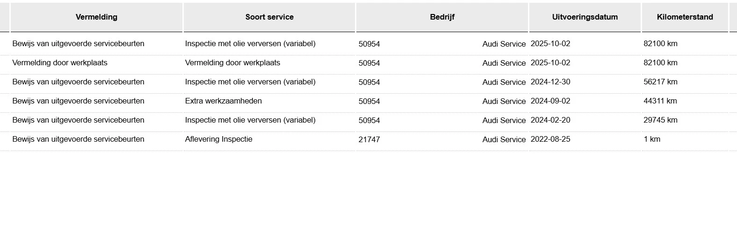Click the Kilometerstand column header
Viewport: 737px width, 241px height.
pos(685,17)
